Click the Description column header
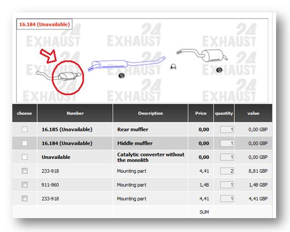This screenshot has height=232, width=290. coord(150,113)
